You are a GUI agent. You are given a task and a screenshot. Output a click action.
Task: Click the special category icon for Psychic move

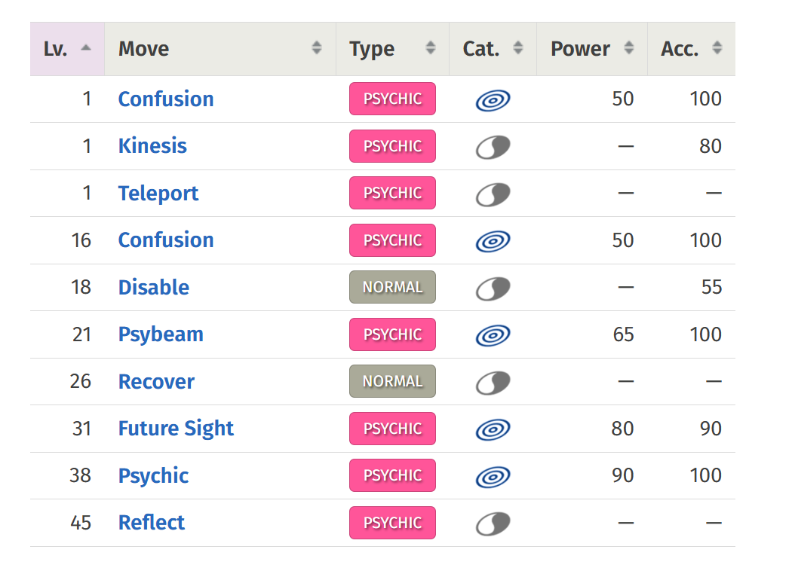click(x=493, y=477)
